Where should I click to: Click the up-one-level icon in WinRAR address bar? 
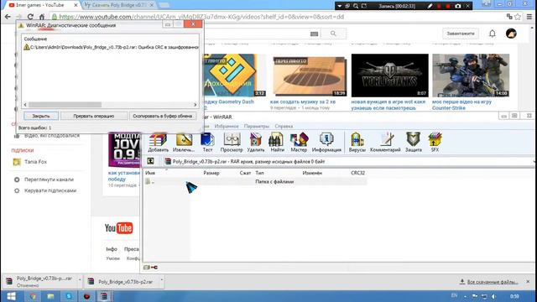coord(150,161)
